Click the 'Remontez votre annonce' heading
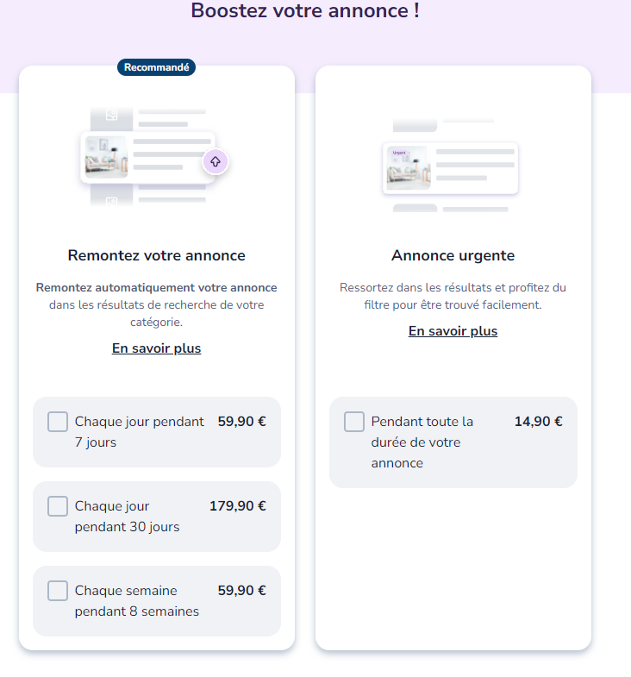Screen dimensions: 631x677 (156, 255)
